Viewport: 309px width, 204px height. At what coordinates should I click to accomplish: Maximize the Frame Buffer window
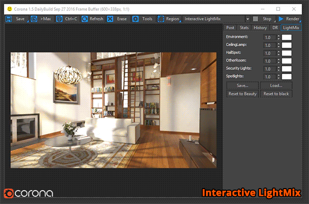278,9
